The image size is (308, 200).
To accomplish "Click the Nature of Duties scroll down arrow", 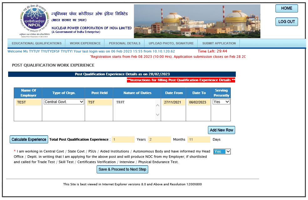I will click(x=158, y=114).
